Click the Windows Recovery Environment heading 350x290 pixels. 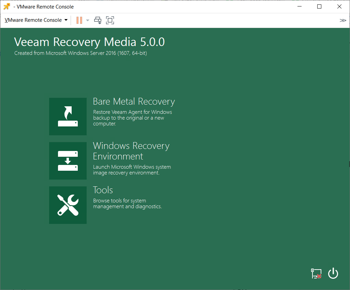[x=131, y=151]
